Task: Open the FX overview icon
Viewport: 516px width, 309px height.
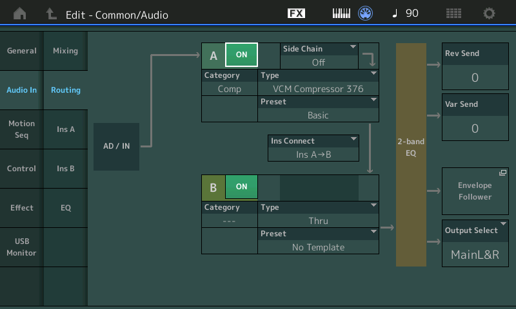Action: click(x=296, y=14)
